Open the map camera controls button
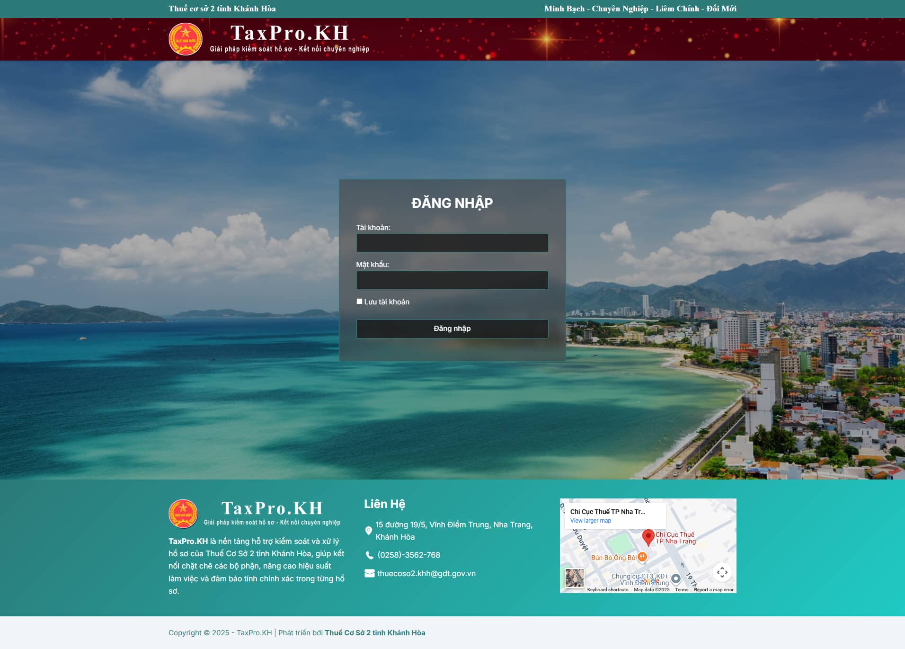Image resolution: width=905 pixels, height=649 pixels. click(x=722, y=572)
